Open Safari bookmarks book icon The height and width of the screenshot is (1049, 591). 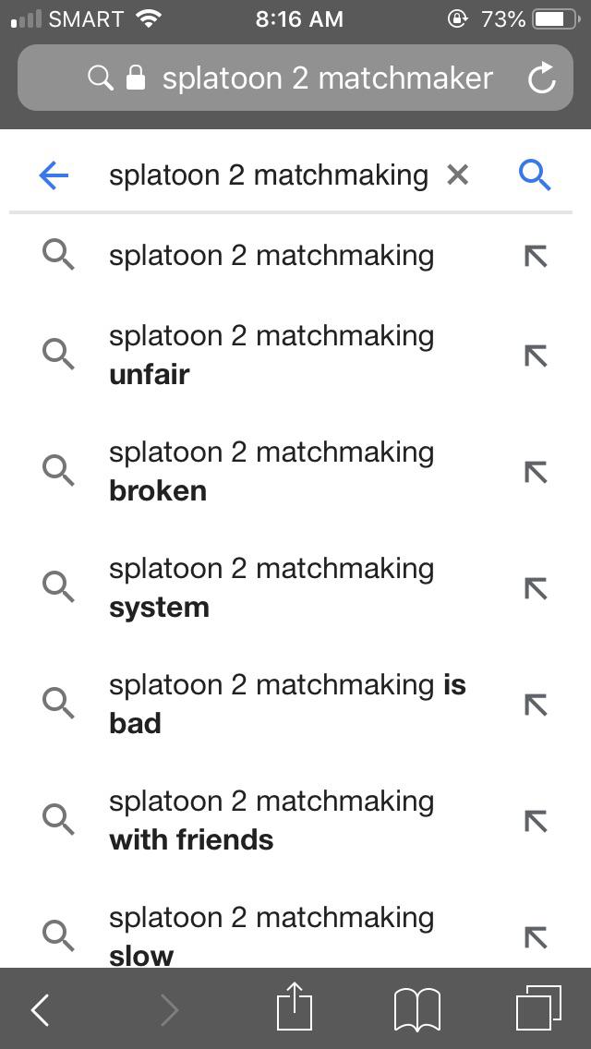point(417,1008)
